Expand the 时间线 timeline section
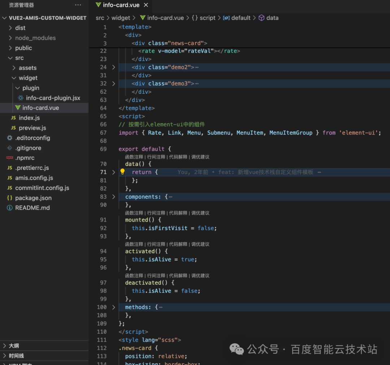Screen dimensions: 390x365 click(x=4, y=356)
